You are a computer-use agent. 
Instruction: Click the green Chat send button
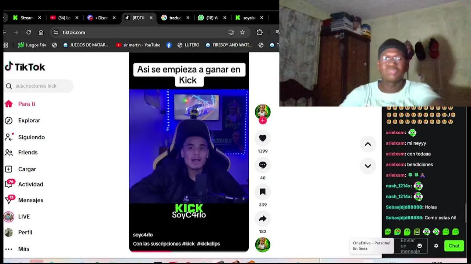tap(454, 246)
